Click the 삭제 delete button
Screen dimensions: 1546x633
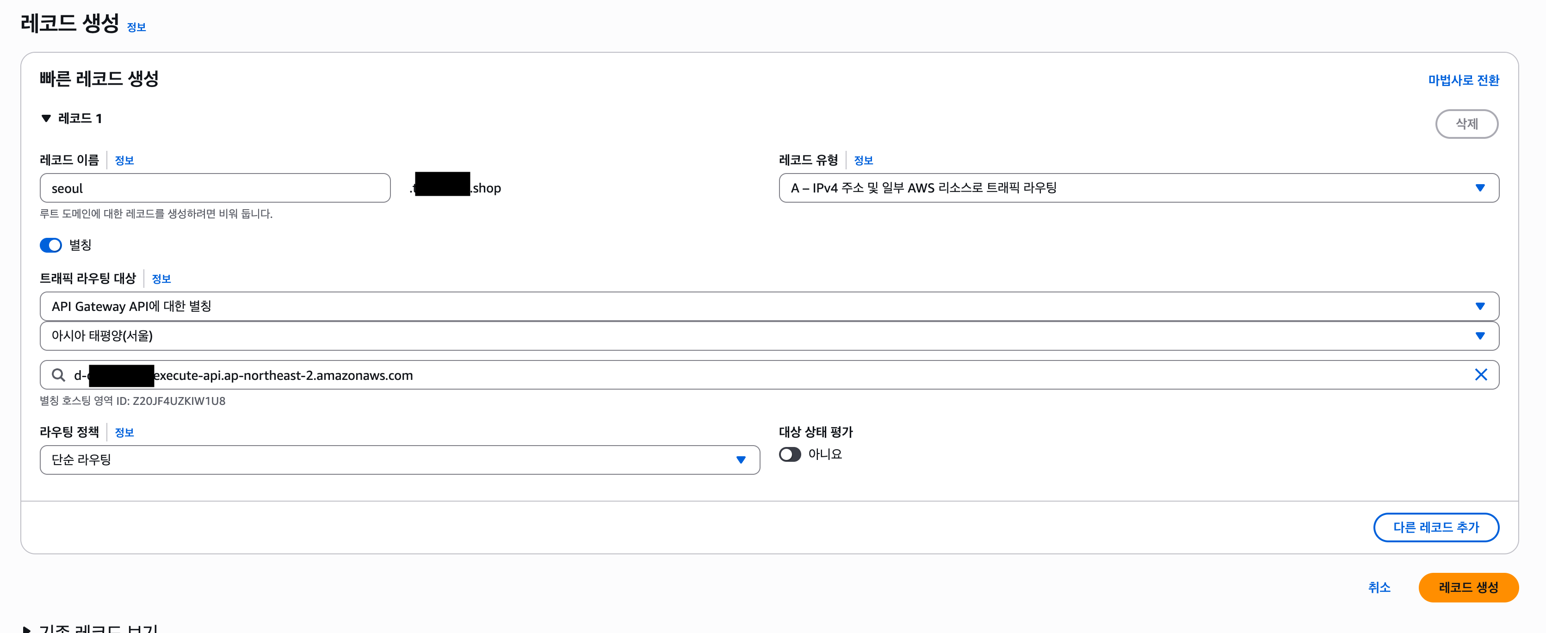[1466, 124]
